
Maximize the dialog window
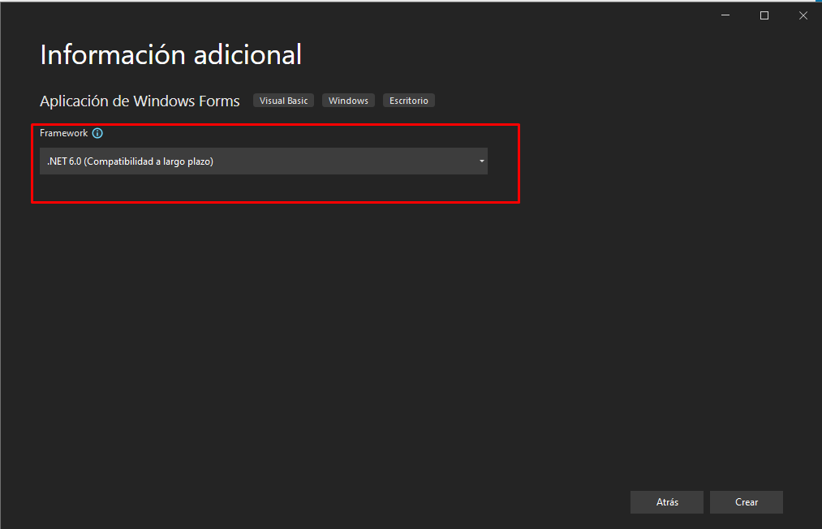[x=764, y=15]
